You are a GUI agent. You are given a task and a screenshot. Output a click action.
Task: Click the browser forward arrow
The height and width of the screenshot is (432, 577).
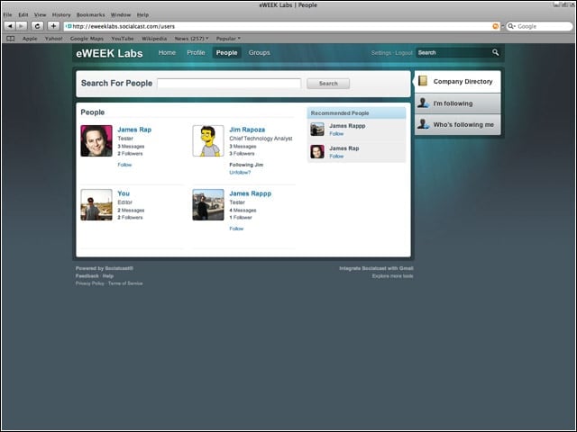(22, 26)
